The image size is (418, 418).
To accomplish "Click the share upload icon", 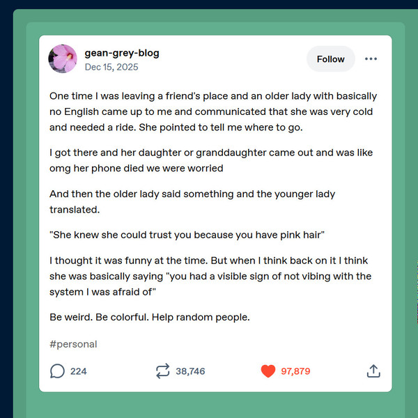I will coord(373,371).
